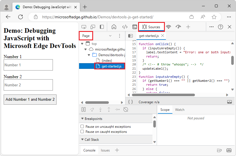The image size is (236, 156).
Task: Click the pause script execution button
Action: 84,109
